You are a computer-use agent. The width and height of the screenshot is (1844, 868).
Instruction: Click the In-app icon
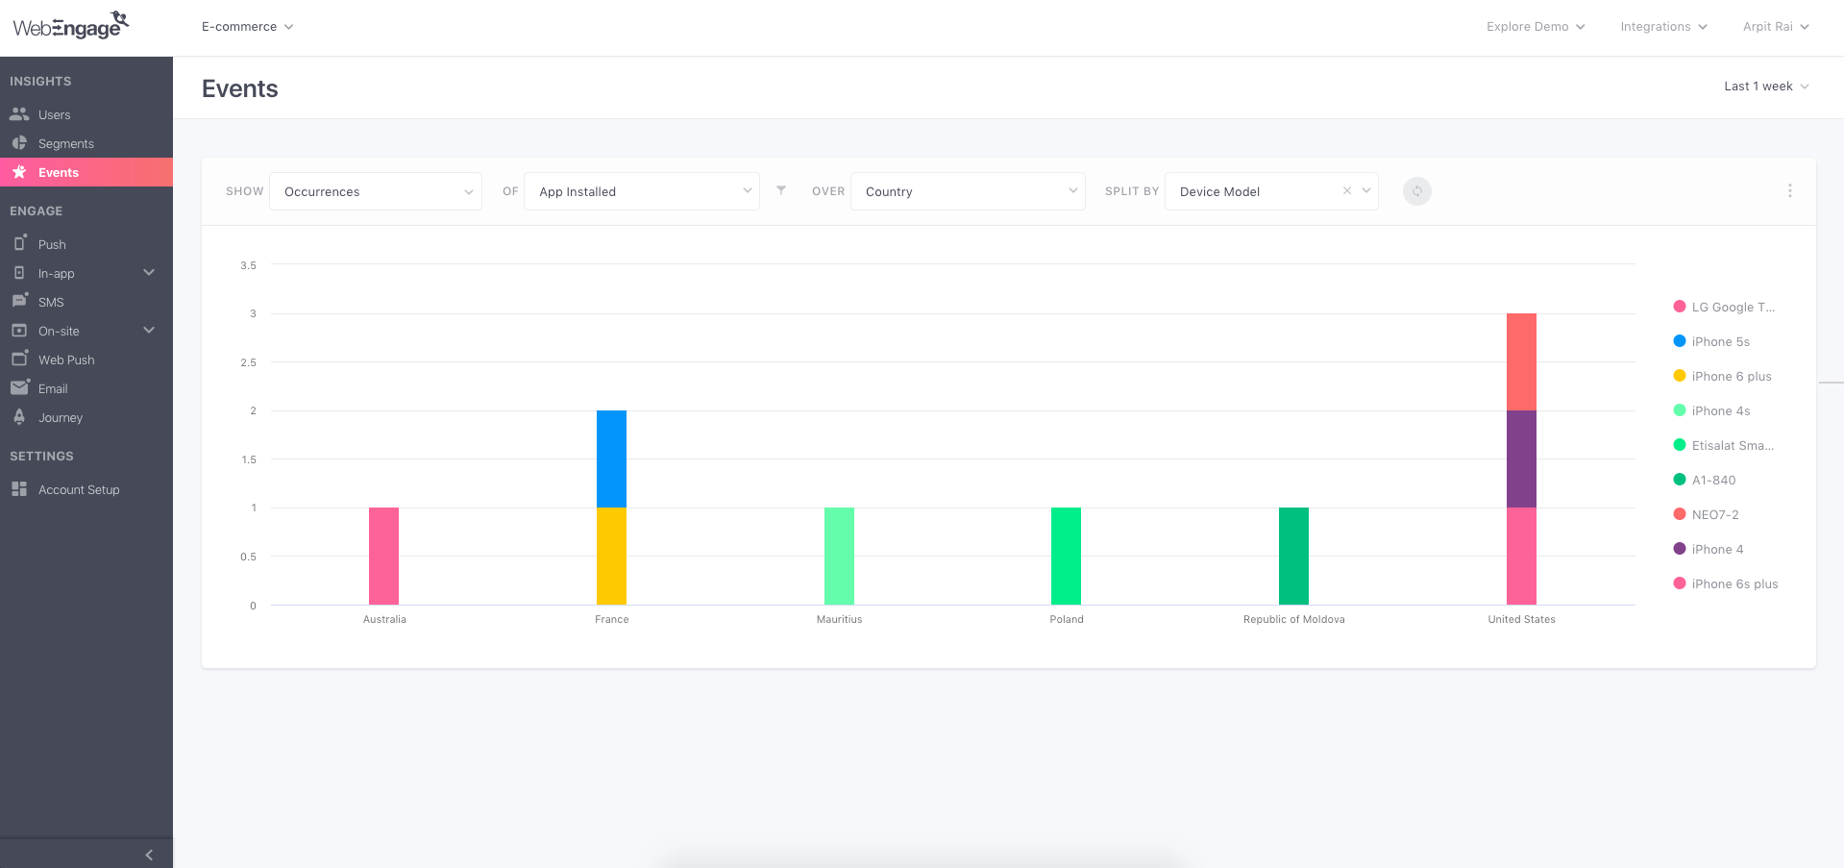point(19,273)
